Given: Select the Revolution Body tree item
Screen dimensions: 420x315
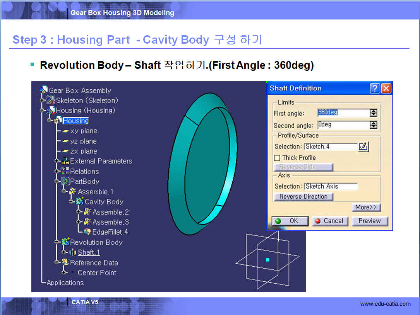Looking at the screenshot, I should coord(96,242).
